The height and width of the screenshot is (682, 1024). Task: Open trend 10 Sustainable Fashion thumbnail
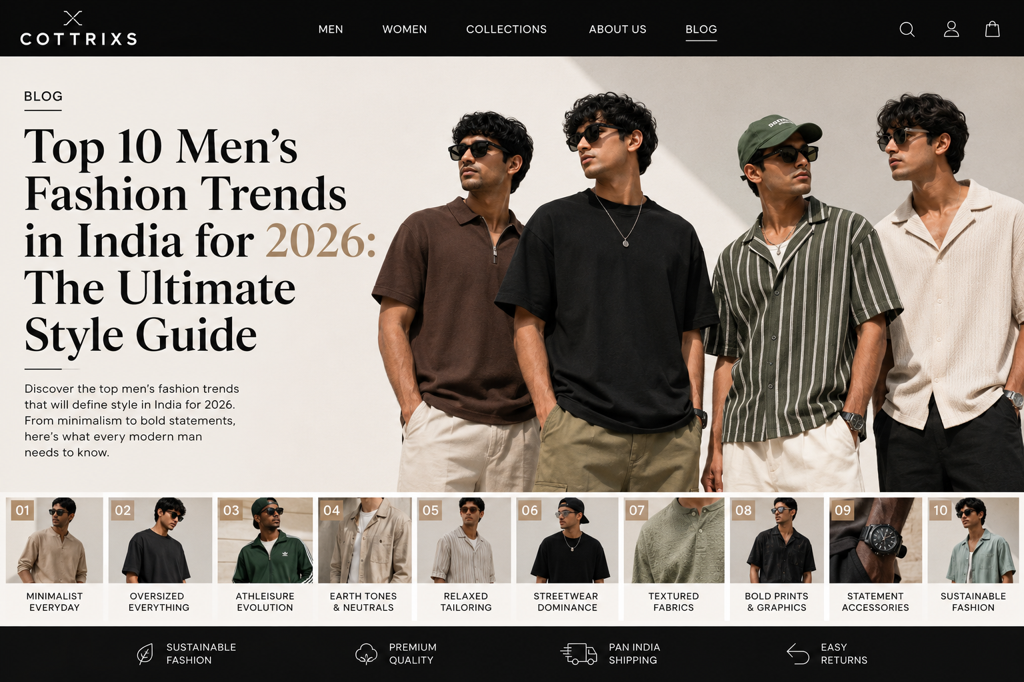point(973,540)
